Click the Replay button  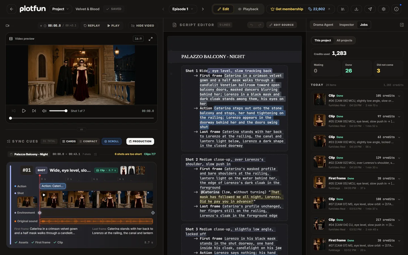pyautogui.click(x=92, y=25)
